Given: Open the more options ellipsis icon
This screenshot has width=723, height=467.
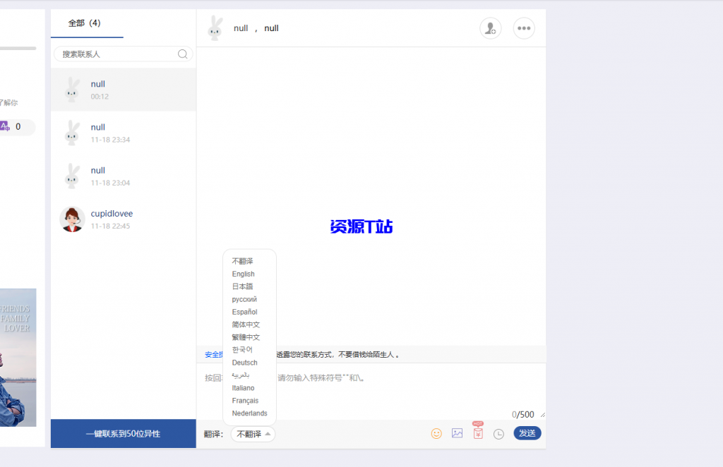Looking at the screenshot, I should pos(524,28).
